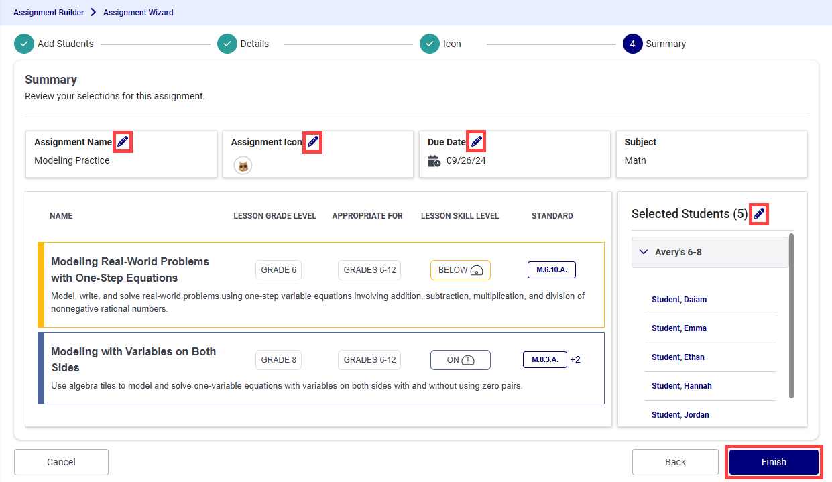This screenshot has height=482, width=832.
Task: Edit the Due Date via pencil icon
Action: (476, 141)
